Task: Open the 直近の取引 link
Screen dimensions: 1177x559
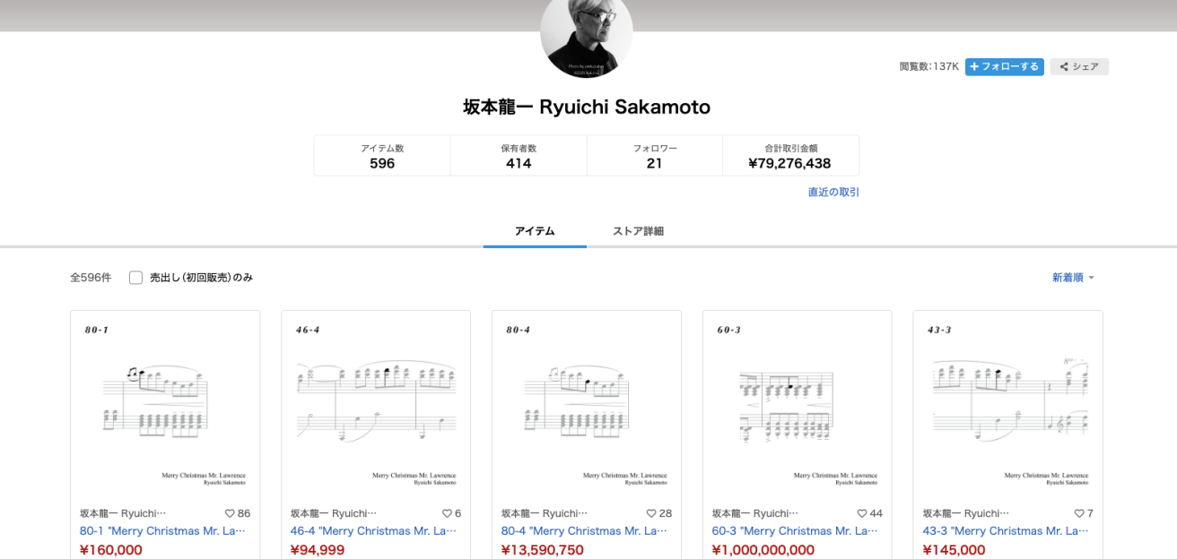Action: coord(833,192)
